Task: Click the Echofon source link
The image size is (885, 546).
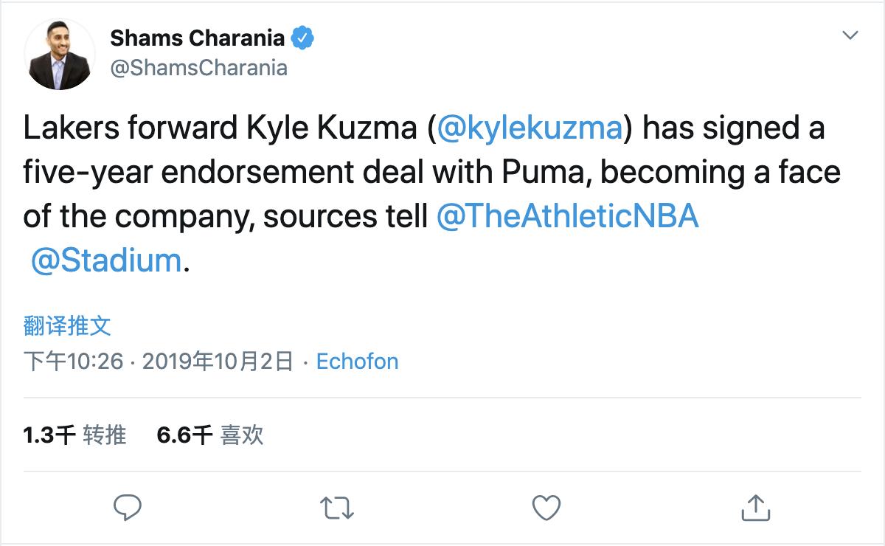Action: (357, 362)
